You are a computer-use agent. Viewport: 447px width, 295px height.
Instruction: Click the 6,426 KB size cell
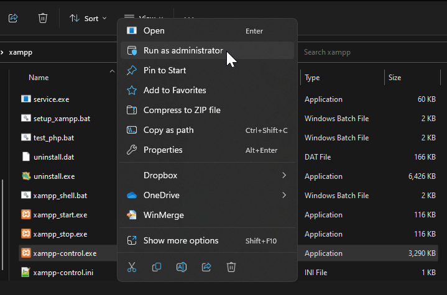[422, 176]
